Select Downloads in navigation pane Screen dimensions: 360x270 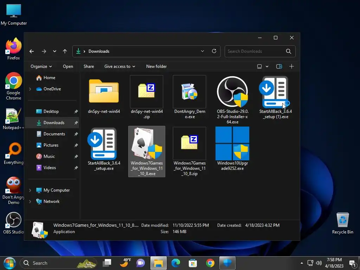[x=52, y=123]
